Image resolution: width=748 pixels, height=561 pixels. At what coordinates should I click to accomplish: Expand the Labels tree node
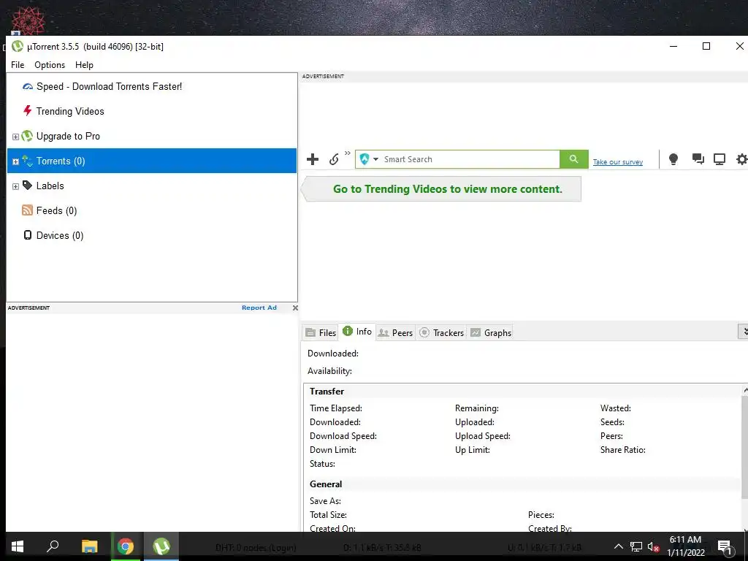point(15,186)
